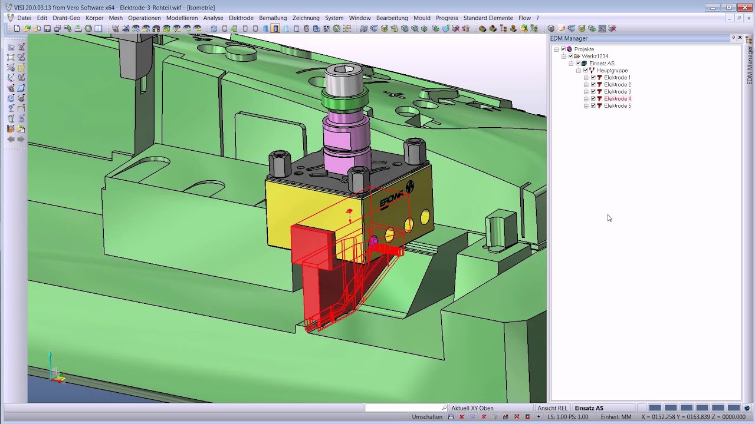Click the left arrow icon in side toolbar
The image size is (755, 424).
pyautogui.click(x=11, y=139)
